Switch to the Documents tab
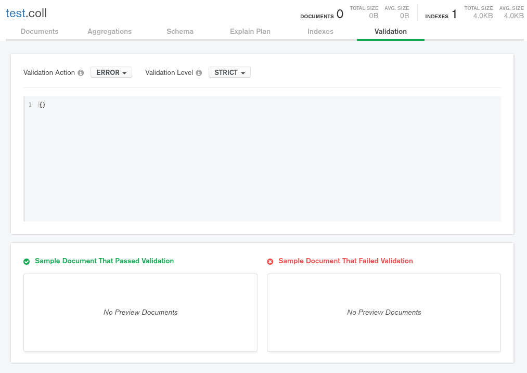Viewport: 527px width, 373px height. (40, 31)
